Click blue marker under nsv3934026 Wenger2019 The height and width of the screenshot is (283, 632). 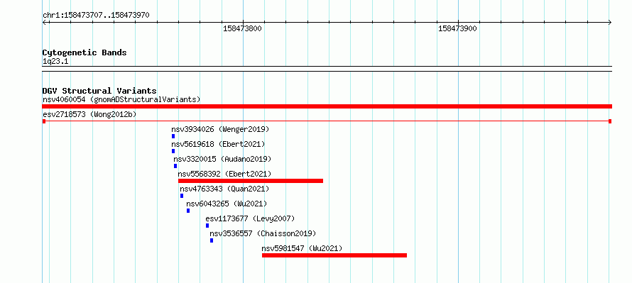pos(173,136)
